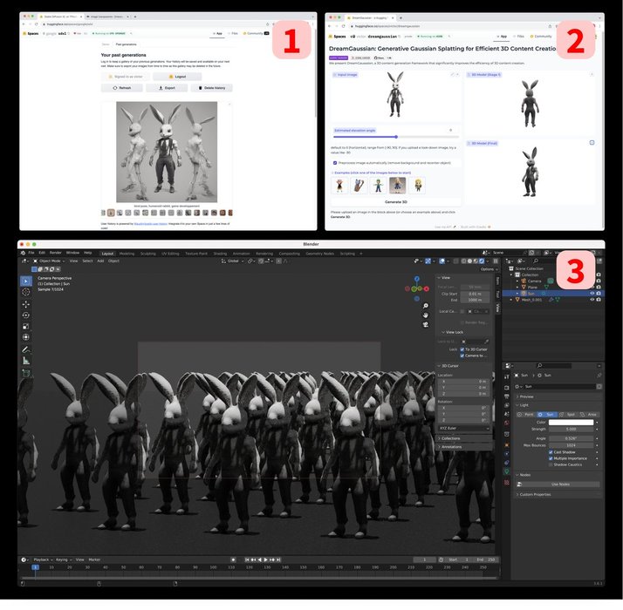Jump to the timeline start frame
Image resolution: width=623 pixels, height=610 pixels.
coord(247,559)
